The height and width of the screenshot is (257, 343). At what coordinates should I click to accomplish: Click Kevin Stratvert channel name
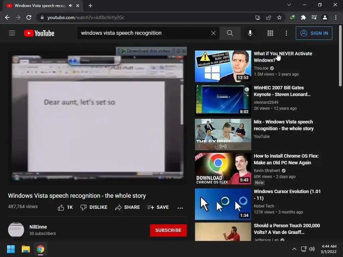(267, 170)
